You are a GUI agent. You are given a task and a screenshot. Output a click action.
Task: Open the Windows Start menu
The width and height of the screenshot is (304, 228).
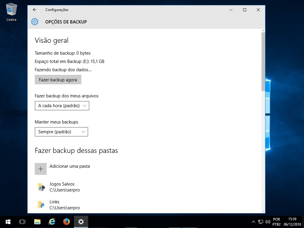tap(8, 222)
